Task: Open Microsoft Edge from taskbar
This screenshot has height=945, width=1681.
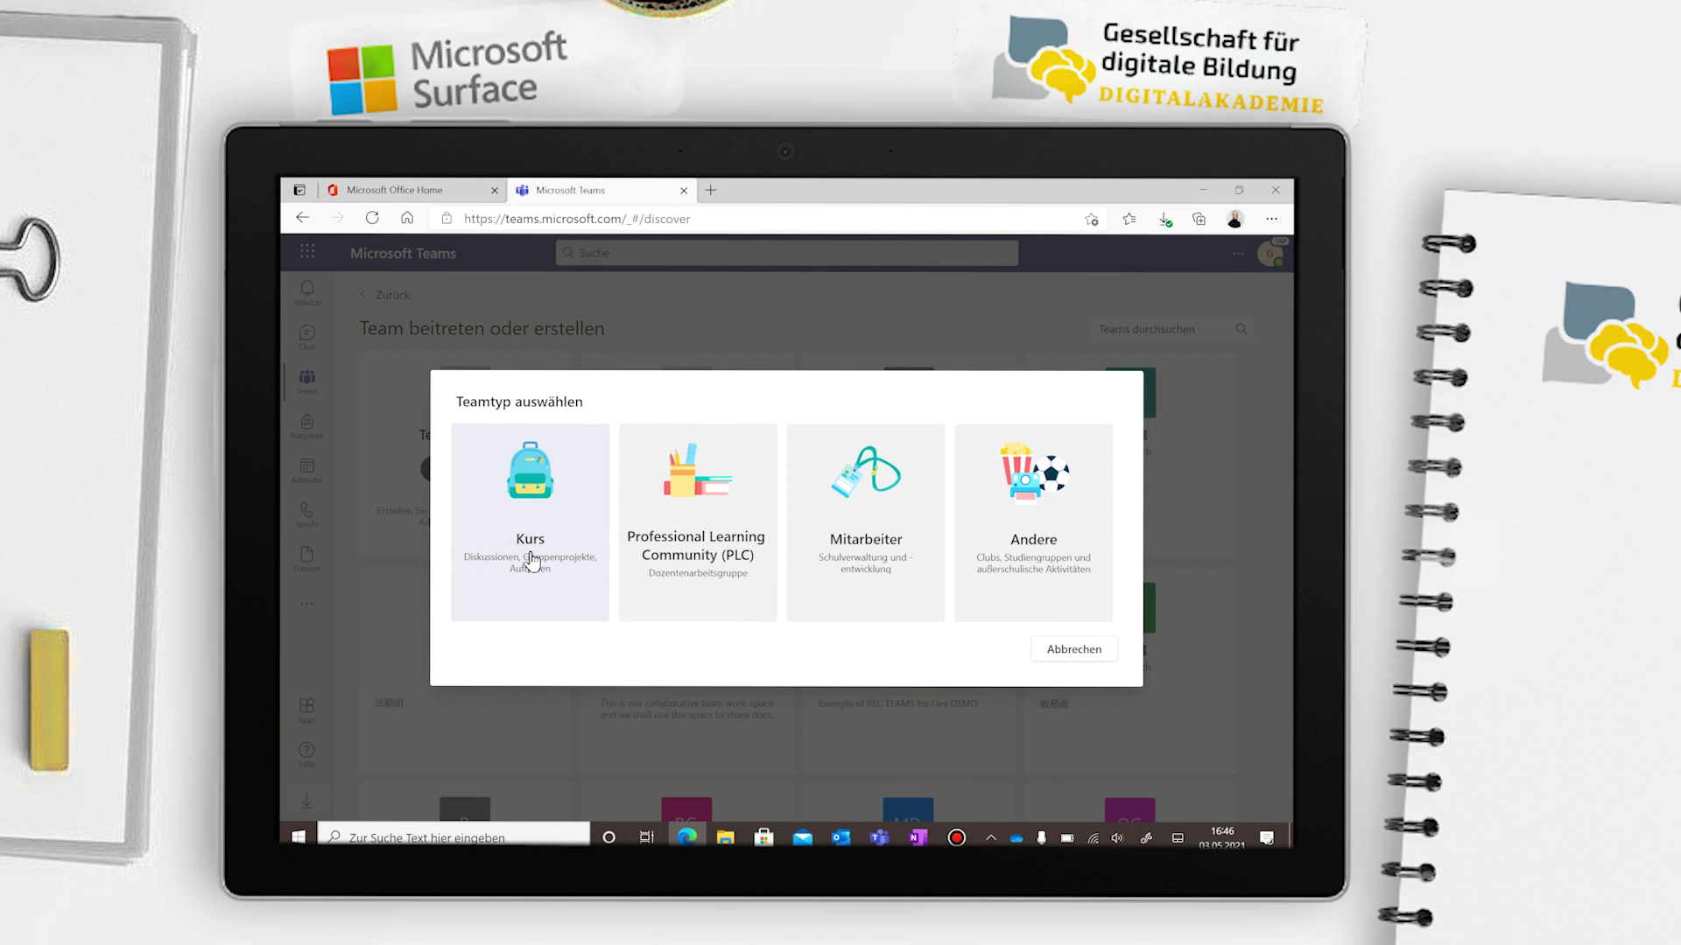Action: 687,837
